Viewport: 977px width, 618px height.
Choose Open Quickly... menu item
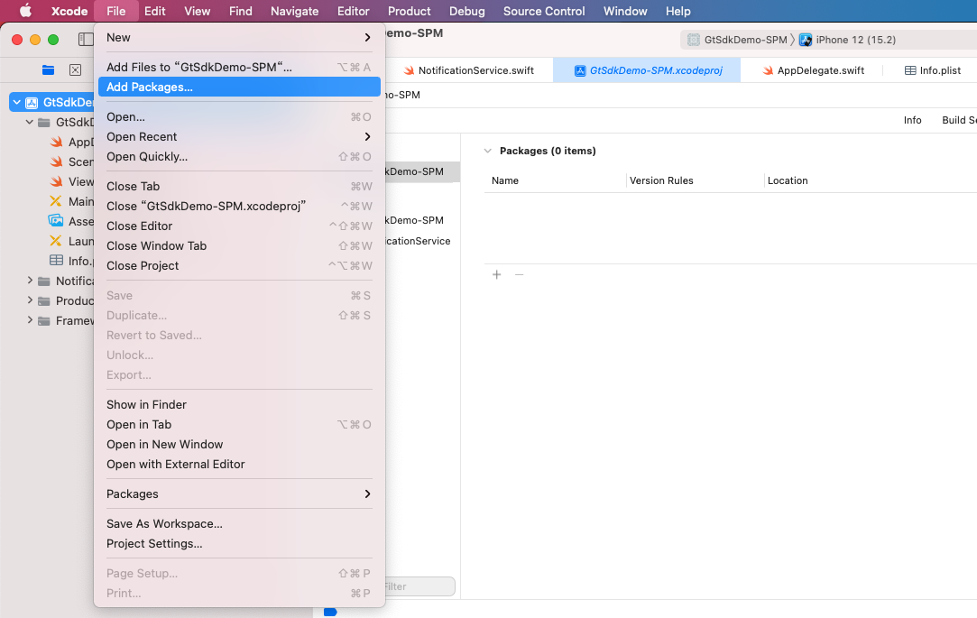239,156
